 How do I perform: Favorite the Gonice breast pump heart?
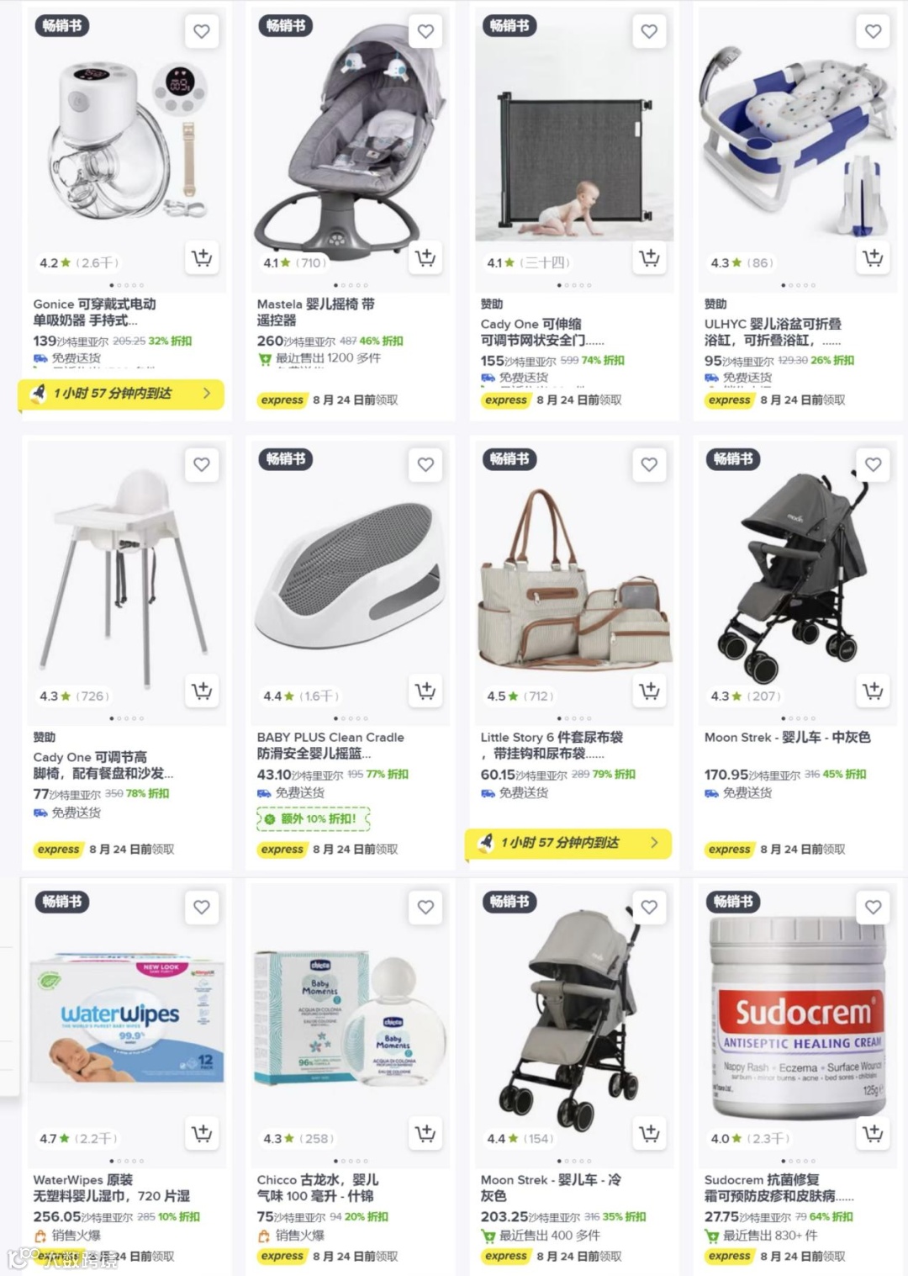(x=202, y=32)
